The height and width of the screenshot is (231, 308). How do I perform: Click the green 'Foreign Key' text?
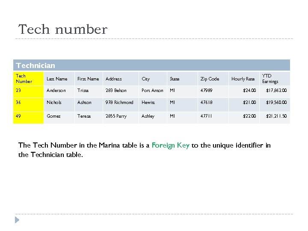(170, 145)
